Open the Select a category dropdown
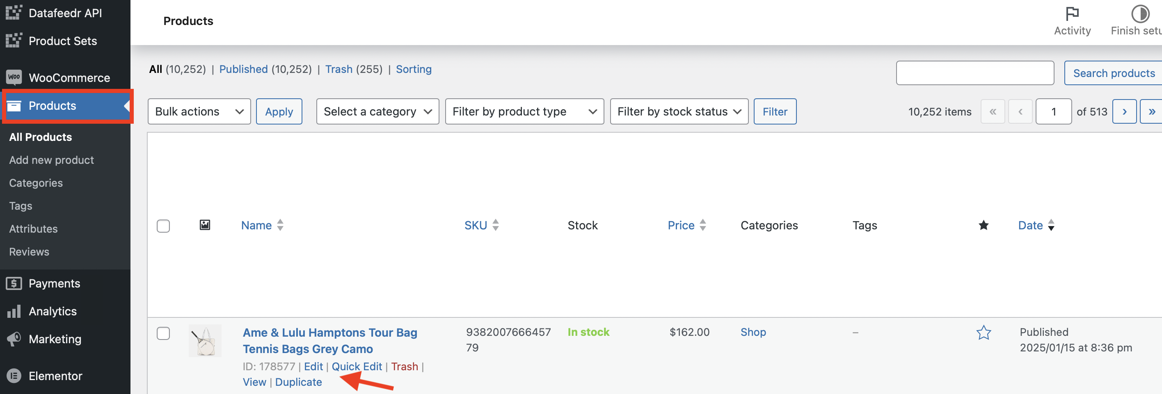1162x394 pixels. [x=377, y=111]
